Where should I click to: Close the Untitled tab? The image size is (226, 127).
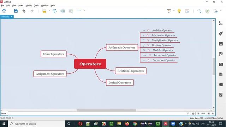(11, 17)
